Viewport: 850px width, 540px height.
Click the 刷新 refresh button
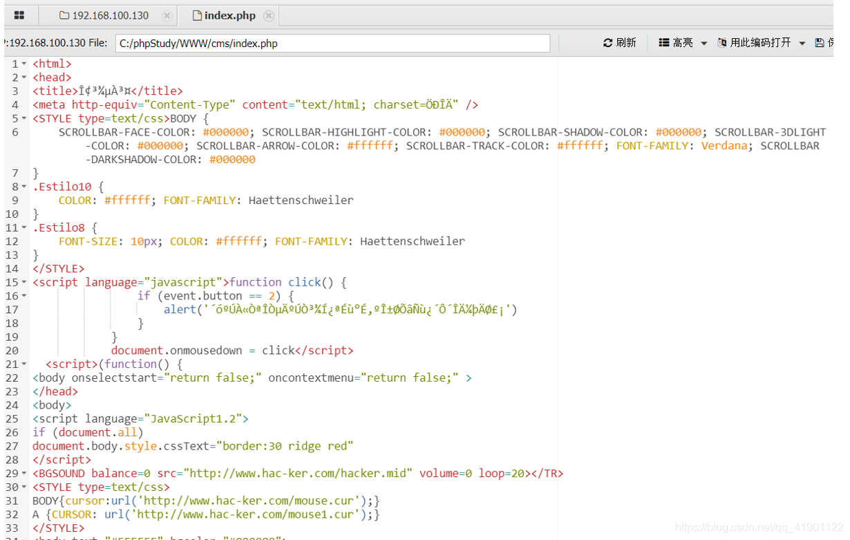click(x=619, y=43)
